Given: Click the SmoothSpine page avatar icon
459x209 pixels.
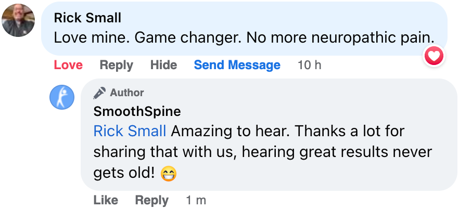Looking at the screenshot, I should (x=62, y=97).
